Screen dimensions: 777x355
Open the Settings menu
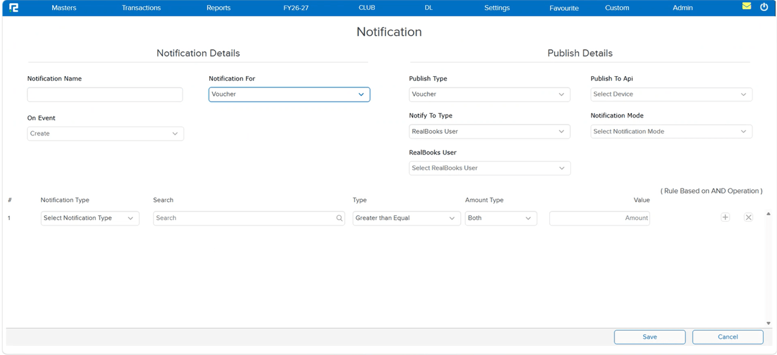pos(497,8)
